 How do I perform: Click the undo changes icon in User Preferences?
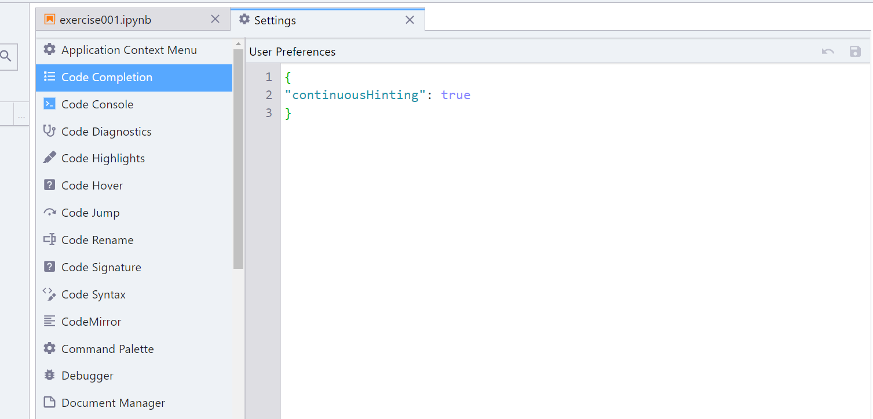[x=828, y=51]
